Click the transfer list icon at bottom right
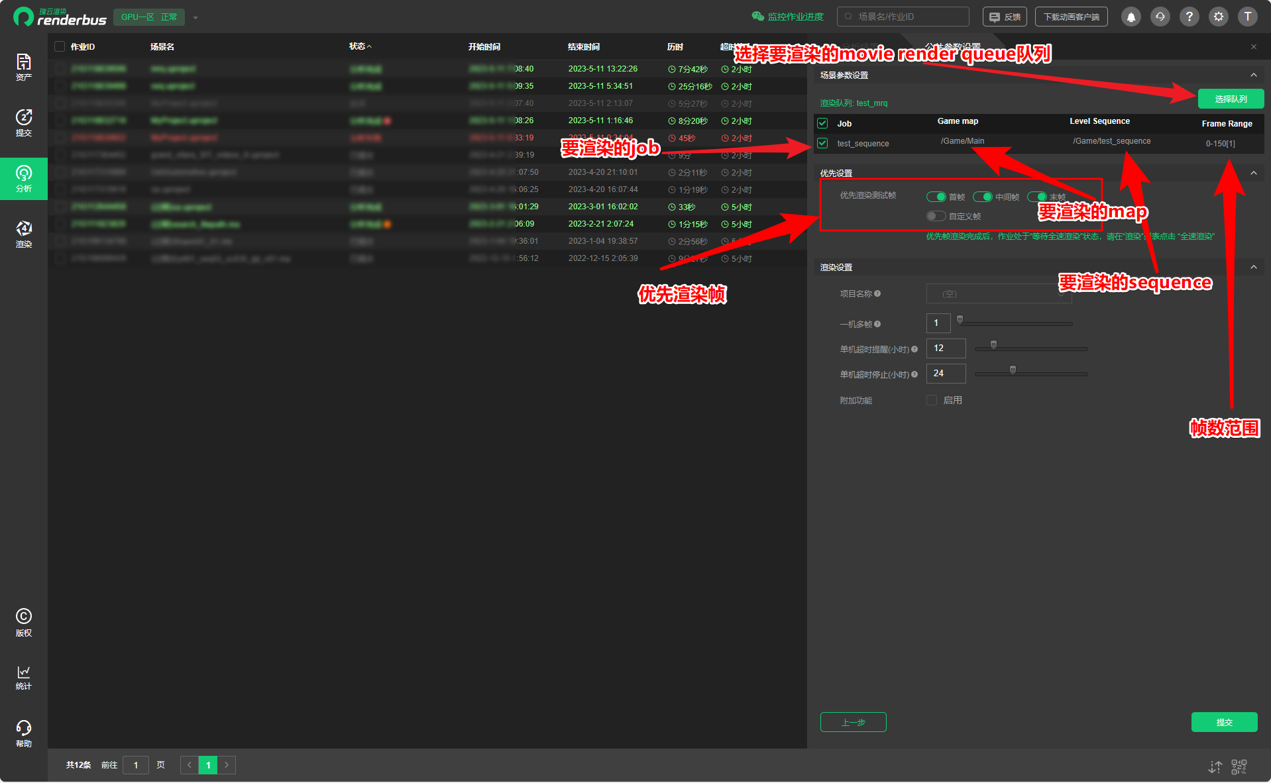 point(1215,766)
